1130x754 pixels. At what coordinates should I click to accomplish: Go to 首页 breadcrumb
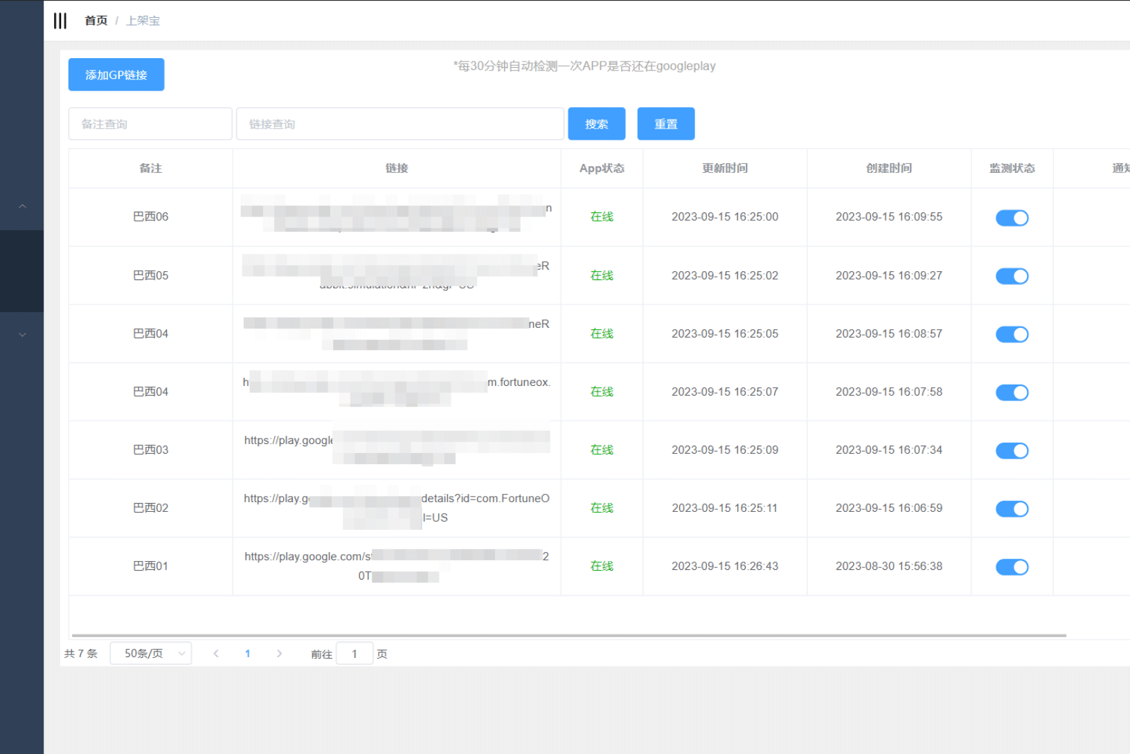click(96, 21)
